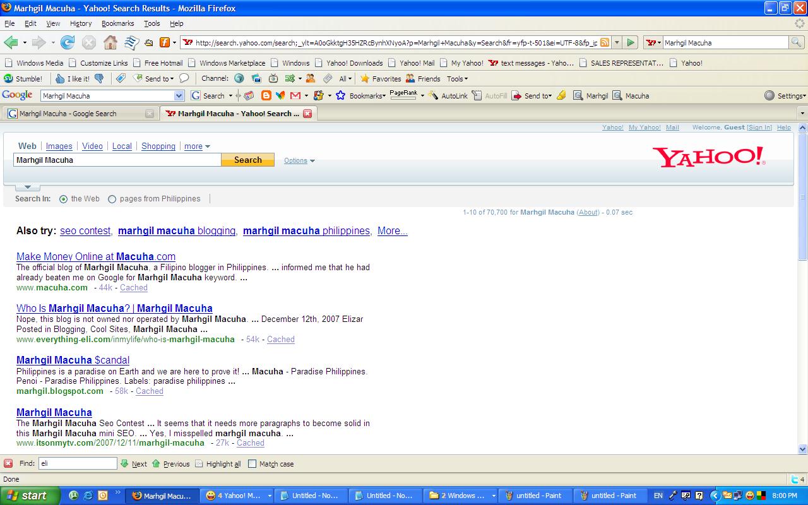Open the Yahoo search Options dropdown

299,160
